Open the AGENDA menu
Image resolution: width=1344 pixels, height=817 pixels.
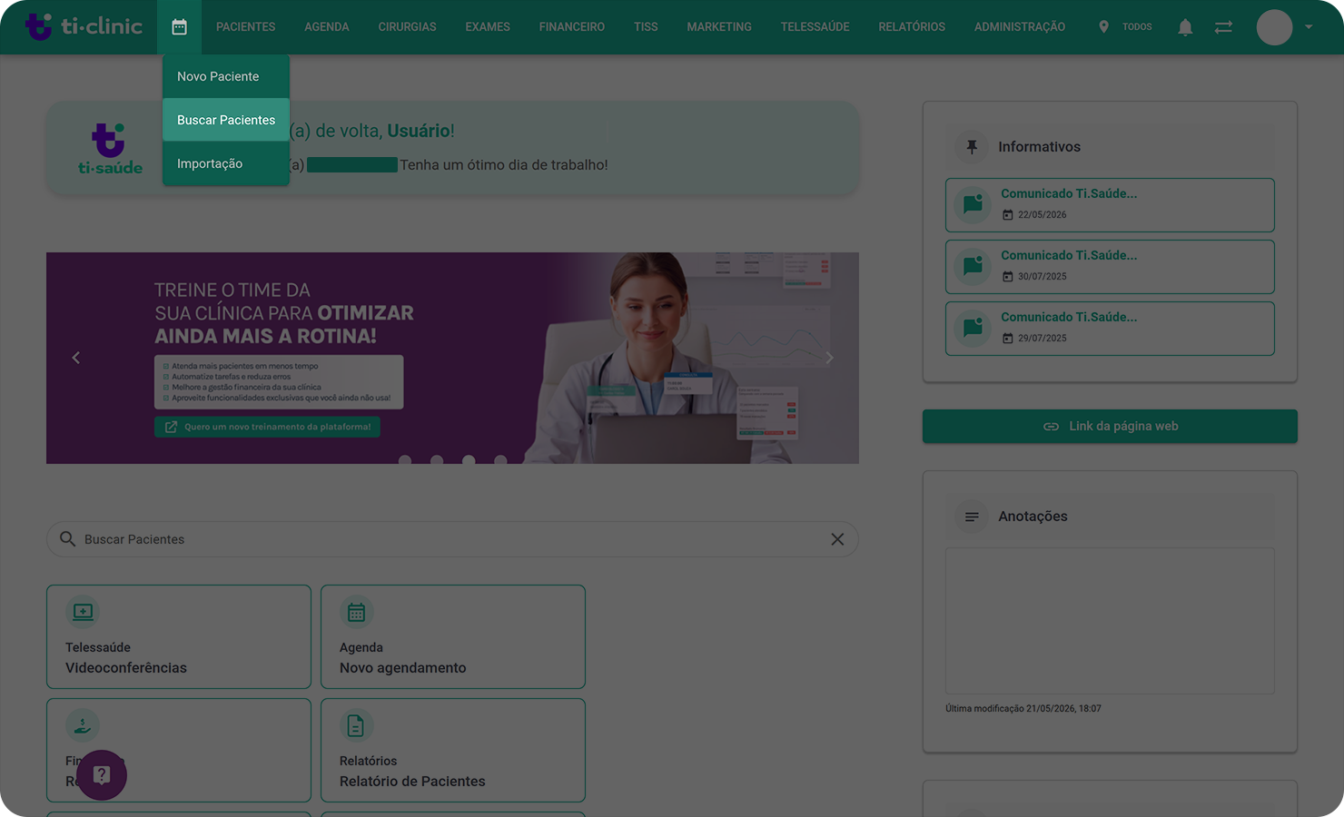[327, 27]
